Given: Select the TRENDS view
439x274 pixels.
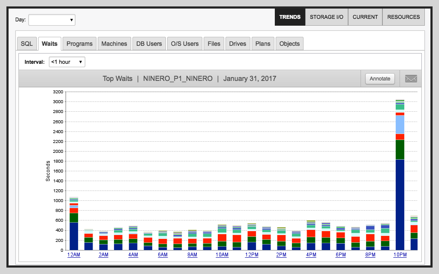Looking at the screenshot, I should (x=290, y=17).
